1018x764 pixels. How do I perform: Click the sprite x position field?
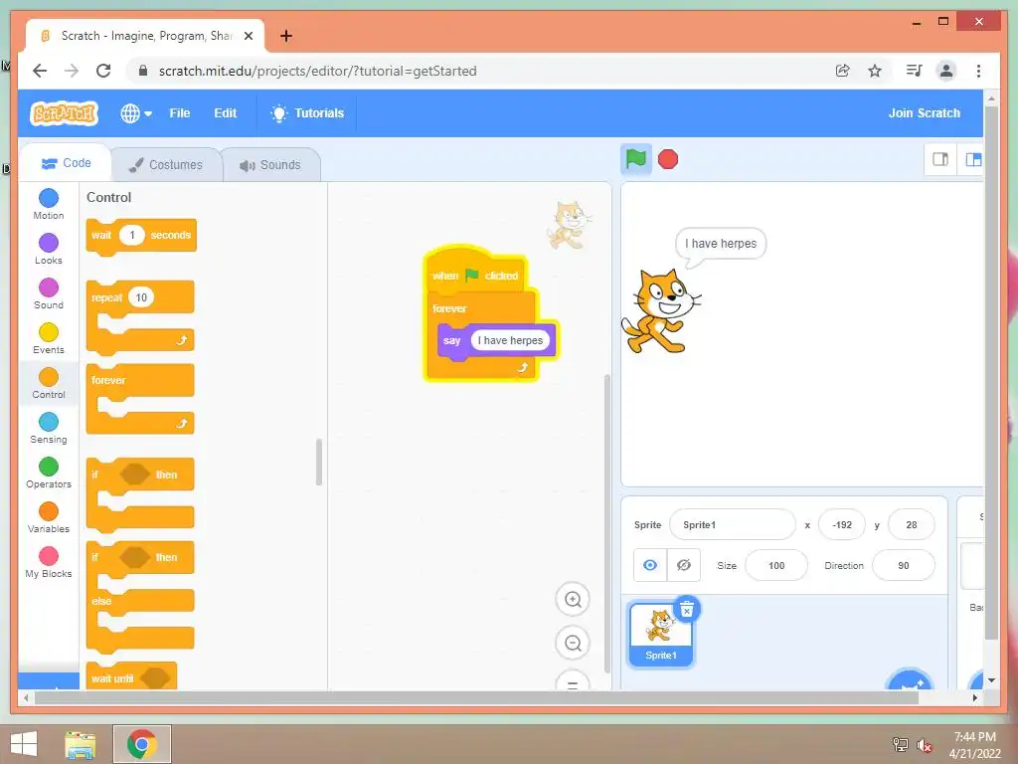[x=842, y=525]
